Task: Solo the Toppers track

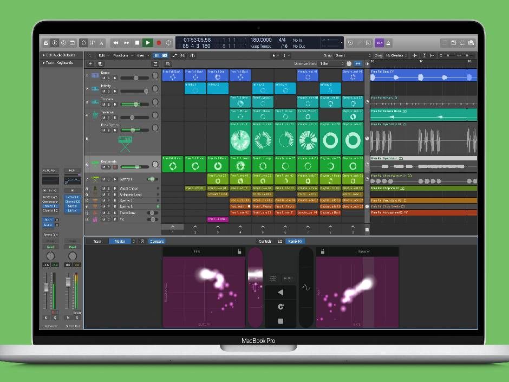Action: pos(109,104)
